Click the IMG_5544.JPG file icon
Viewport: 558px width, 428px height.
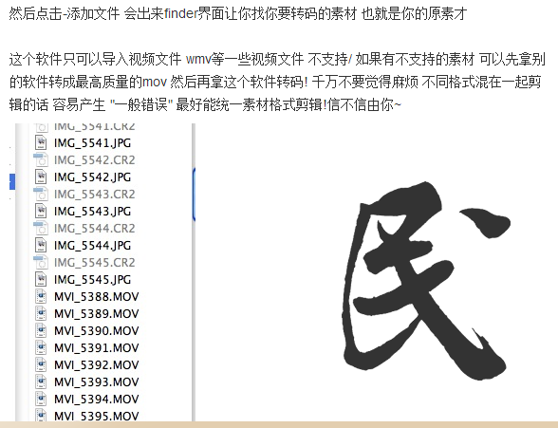[x=41, y=245]
